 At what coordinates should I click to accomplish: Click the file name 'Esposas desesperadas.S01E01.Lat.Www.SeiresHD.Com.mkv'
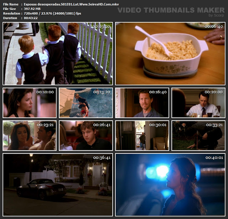click(x=71, y=4)
